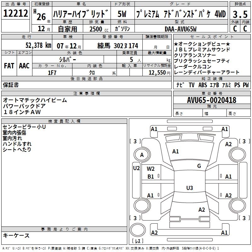
Task: Select アルミ equipment item
Action: [226, 85]
